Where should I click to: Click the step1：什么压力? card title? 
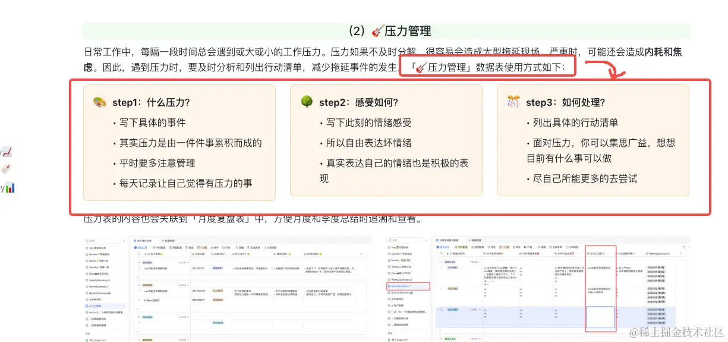(x=151, y=102)
